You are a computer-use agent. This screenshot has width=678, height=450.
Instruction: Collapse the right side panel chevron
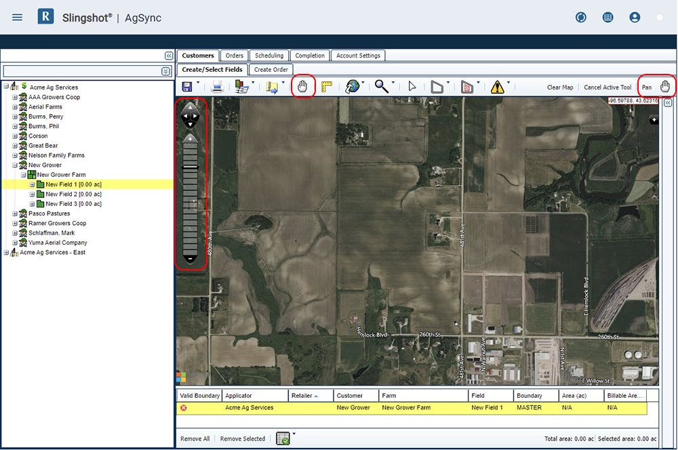[668, 103]
